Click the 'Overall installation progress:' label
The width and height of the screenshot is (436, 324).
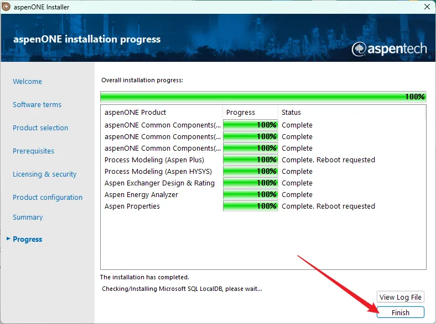(142, 80)
